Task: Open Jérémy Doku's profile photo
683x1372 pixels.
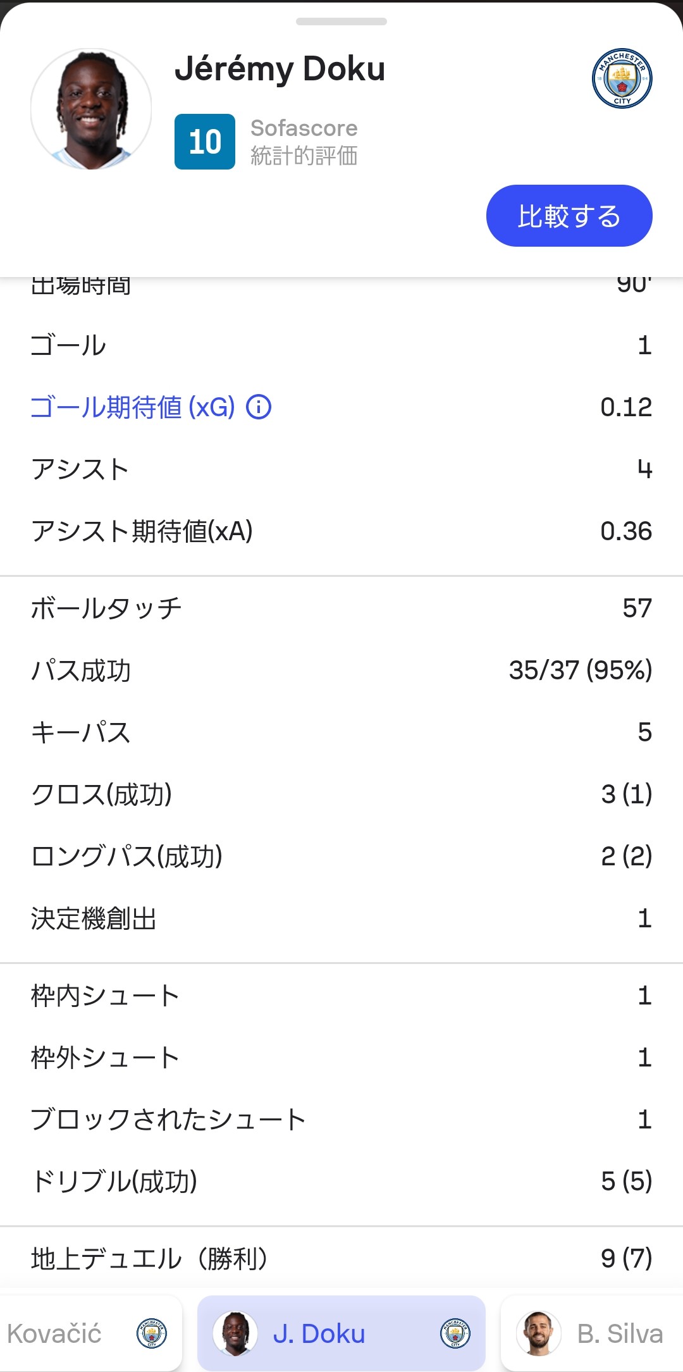Action: click(91, 109)
